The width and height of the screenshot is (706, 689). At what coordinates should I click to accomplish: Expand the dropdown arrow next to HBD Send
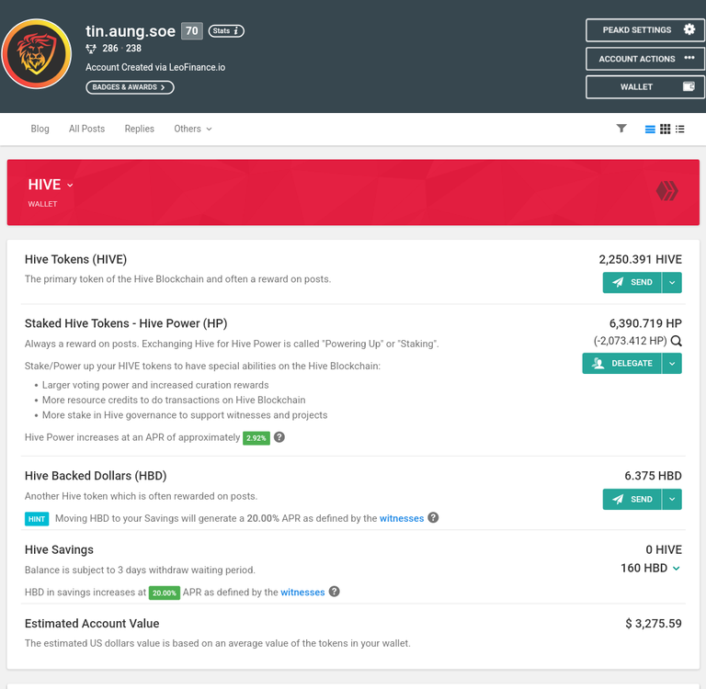(672, 499)
